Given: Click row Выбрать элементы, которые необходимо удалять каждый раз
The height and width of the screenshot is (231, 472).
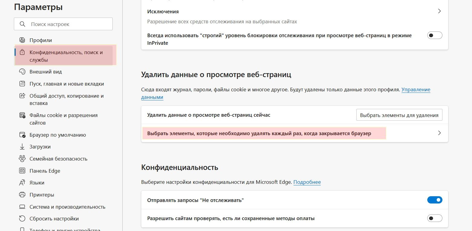Looking at the screenshot, I should 294,133.
